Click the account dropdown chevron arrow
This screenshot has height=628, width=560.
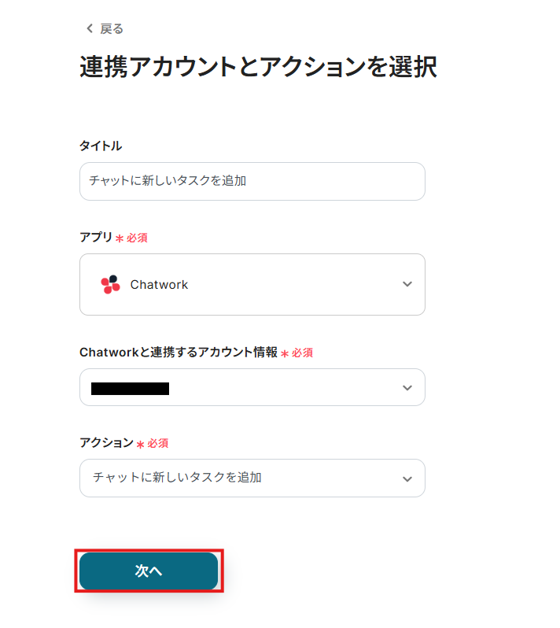tap(407, 387)
